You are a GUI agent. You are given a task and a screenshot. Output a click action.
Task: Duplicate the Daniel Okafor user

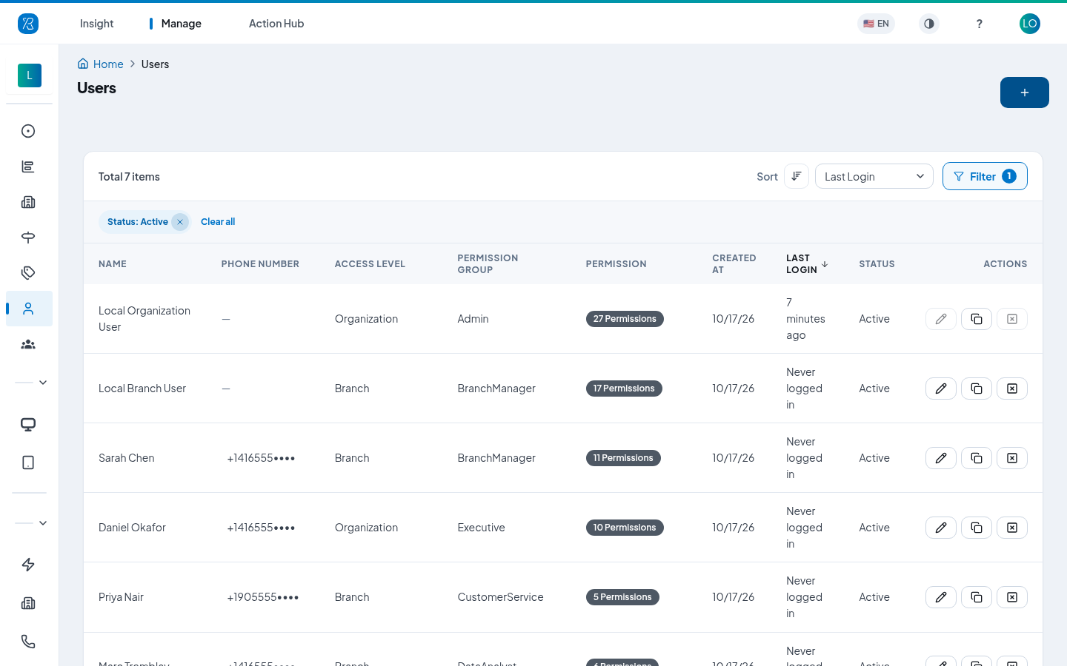[x=977, y=528]
